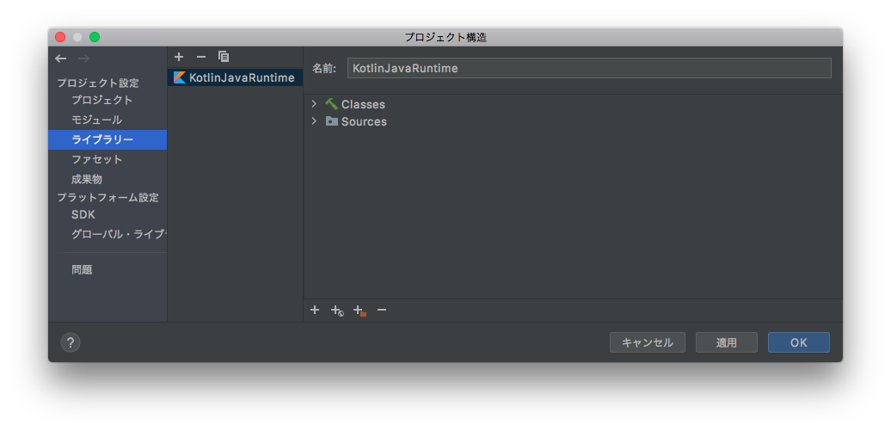Remove the selected library with minus icon
Viewport: 891px width, 431px height.
[x=201, y=57]
